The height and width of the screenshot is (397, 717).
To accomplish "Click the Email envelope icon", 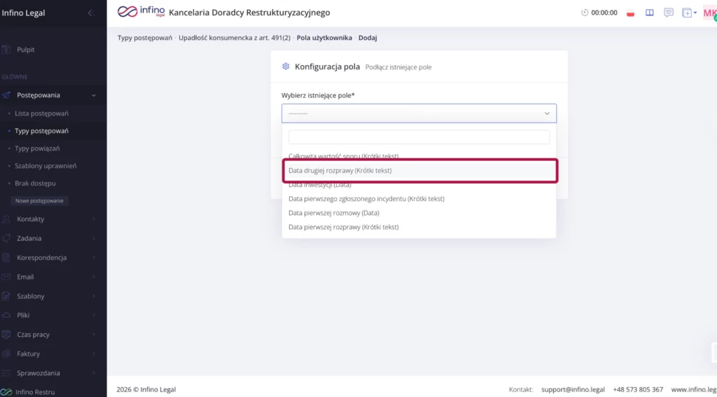I will click(x=6, y=277).
